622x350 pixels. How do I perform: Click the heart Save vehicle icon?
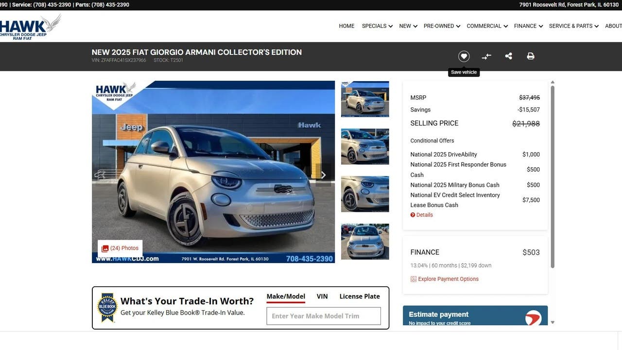(464, 56)
